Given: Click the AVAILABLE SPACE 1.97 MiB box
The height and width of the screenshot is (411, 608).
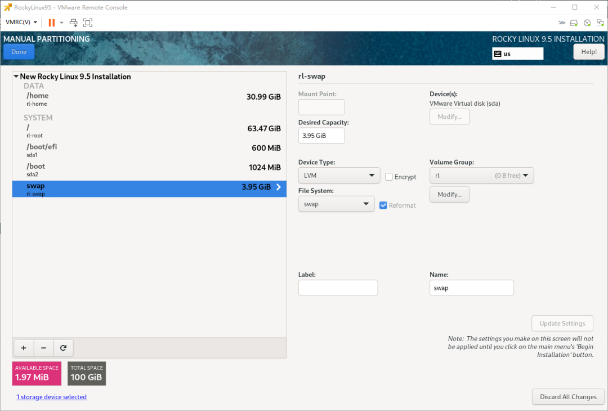Looking at the screenshot, I should [x=37, y=373].
